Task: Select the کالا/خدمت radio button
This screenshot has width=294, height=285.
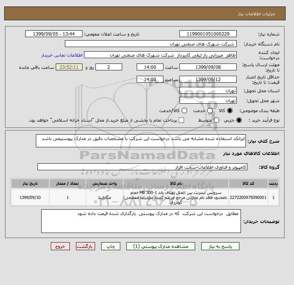Action: [184, 111]
